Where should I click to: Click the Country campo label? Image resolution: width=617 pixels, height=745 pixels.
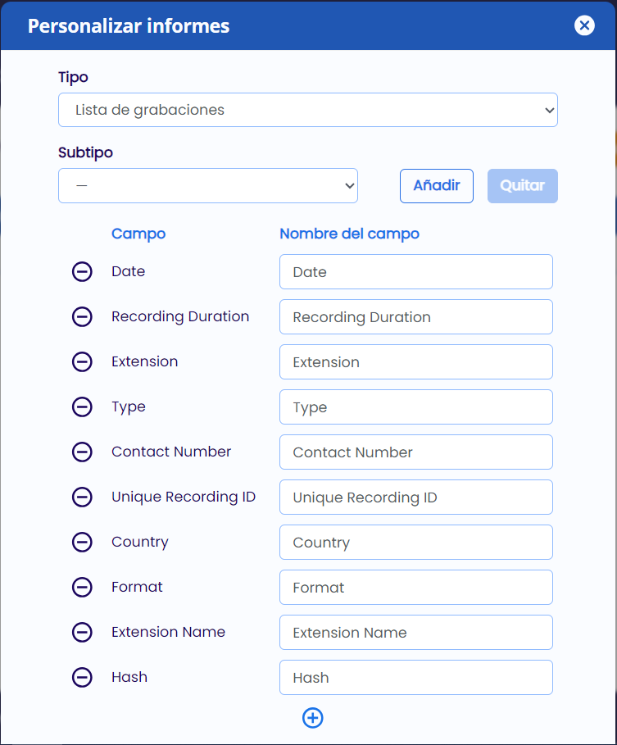pos(140,542)
